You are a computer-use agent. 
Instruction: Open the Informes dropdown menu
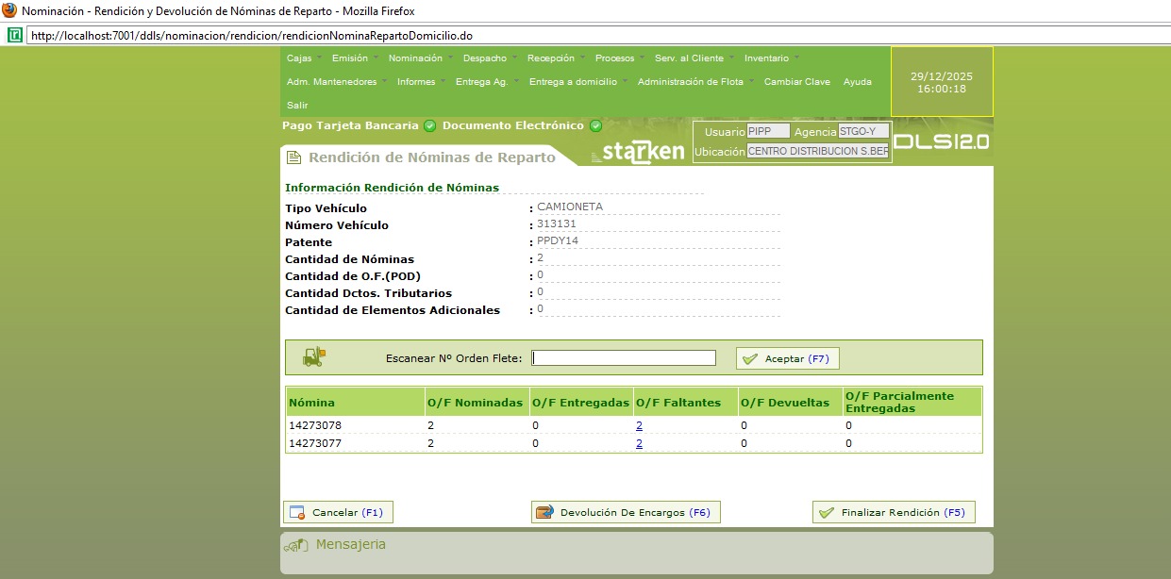point(421,82)
